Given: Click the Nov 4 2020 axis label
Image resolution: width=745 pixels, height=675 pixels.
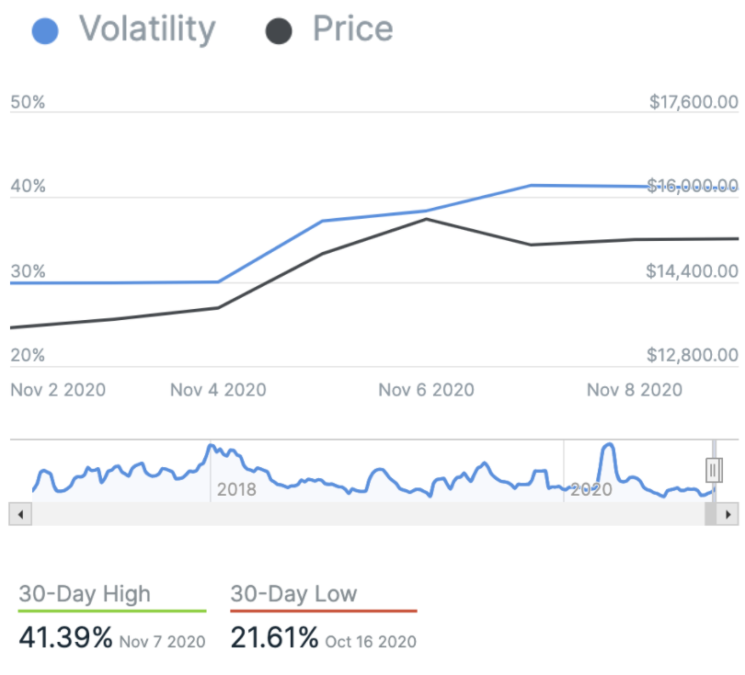Looking at the screenshot, I should pyautogui.click(x=218, y=390).
